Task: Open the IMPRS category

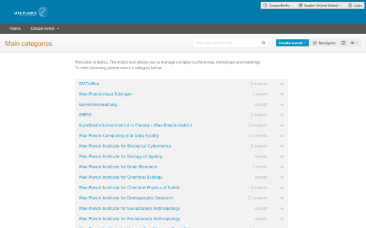Action: (x=85, y=115)
